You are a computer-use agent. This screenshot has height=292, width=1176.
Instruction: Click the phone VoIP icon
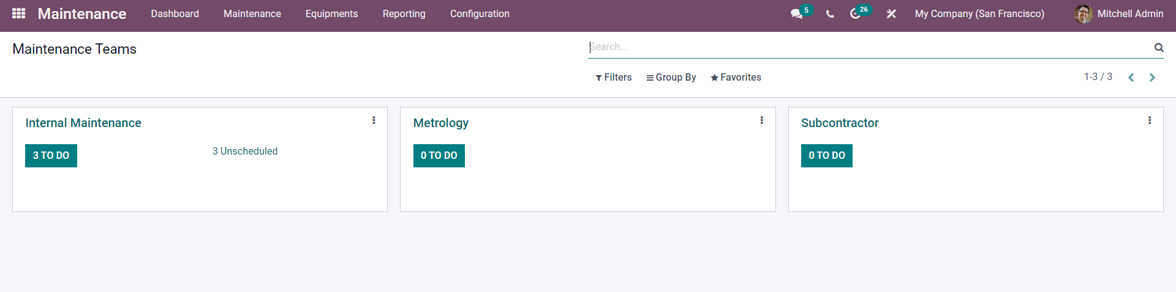[830, 13]
